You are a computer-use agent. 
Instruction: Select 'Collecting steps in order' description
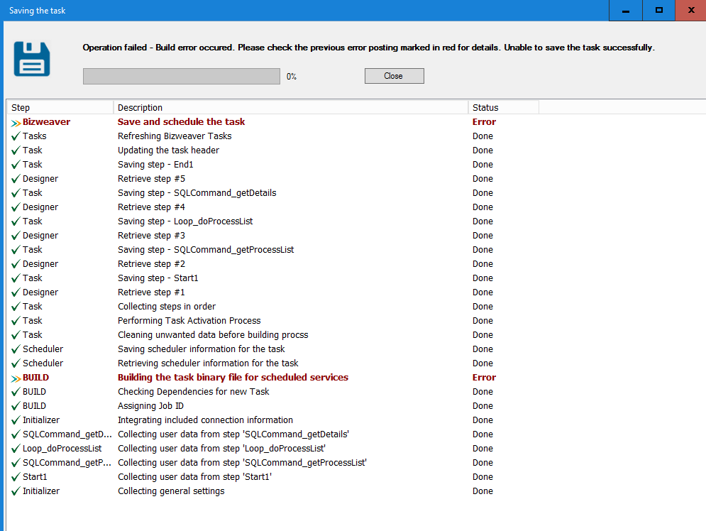167,306
